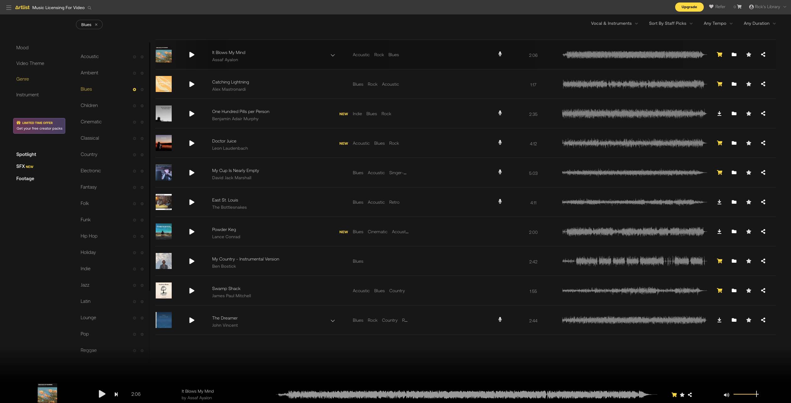Adjust the volume slider in player
The image size is (791, 403).
746,394
